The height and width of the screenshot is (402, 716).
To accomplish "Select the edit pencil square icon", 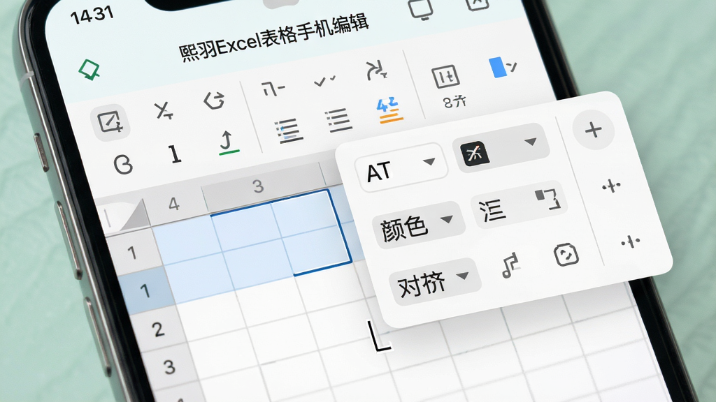I will tap(110, 121).
